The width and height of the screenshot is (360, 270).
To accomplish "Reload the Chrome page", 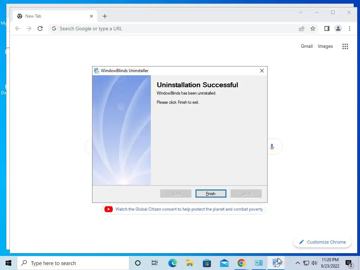I will 40,28.
